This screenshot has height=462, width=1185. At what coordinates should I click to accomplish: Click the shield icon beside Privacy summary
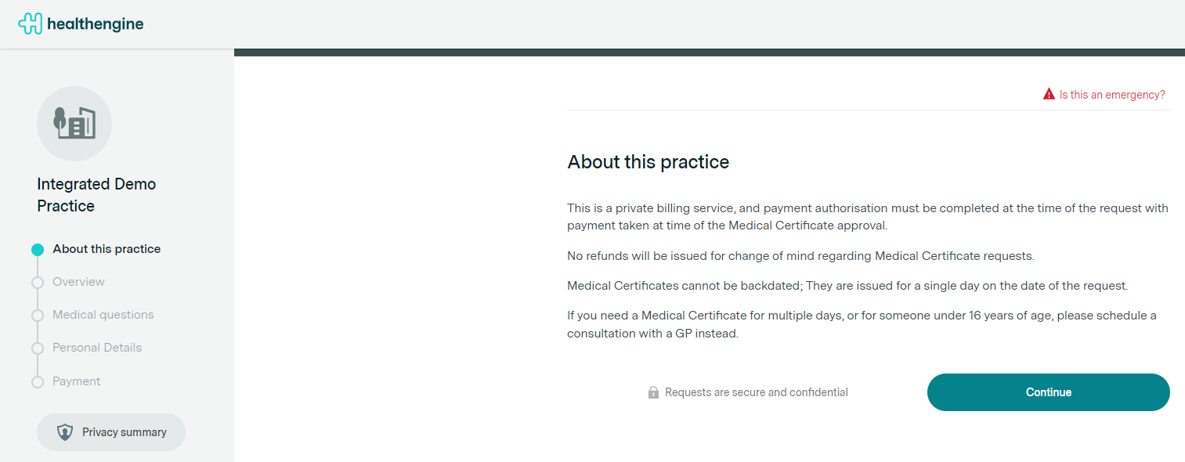click(x=65, y=432)
